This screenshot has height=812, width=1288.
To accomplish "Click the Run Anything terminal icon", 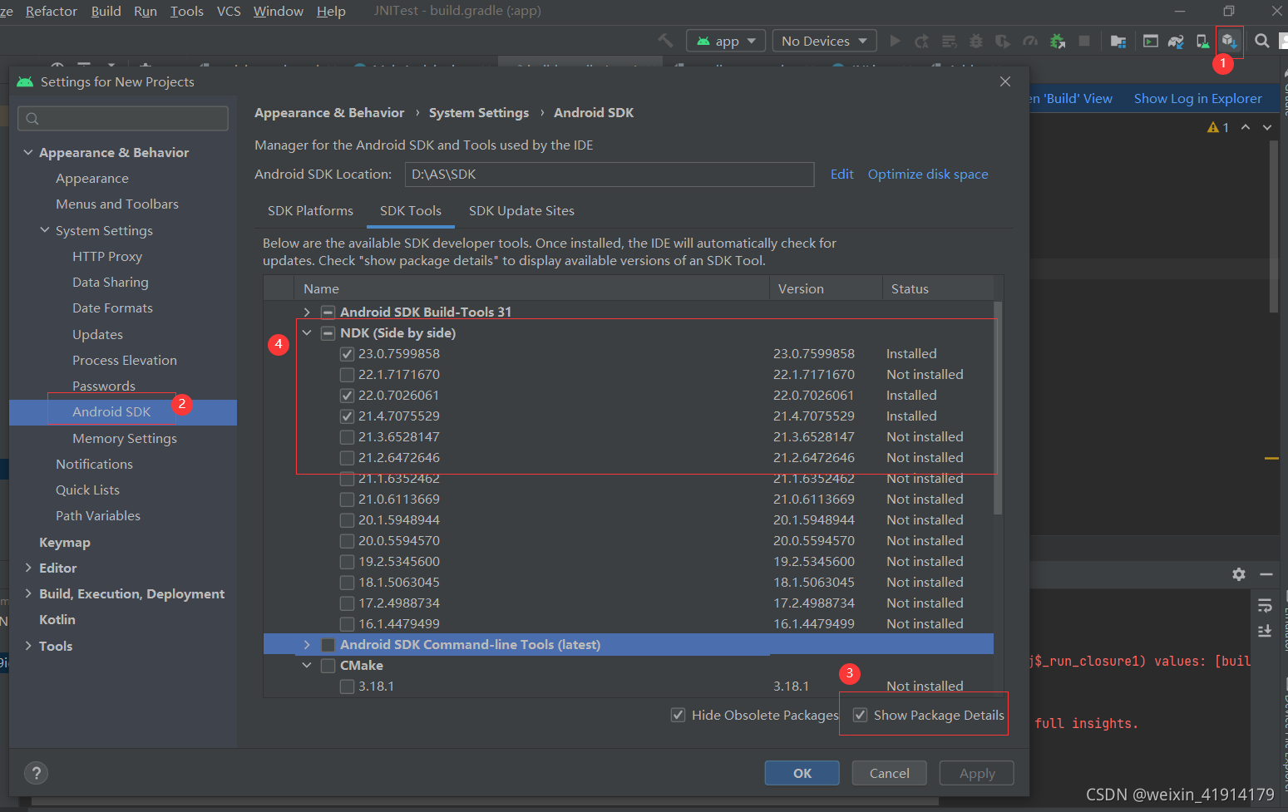I will point(1151,41).
